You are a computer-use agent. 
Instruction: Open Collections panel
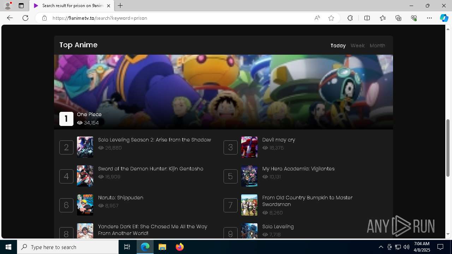coord(398,18)
